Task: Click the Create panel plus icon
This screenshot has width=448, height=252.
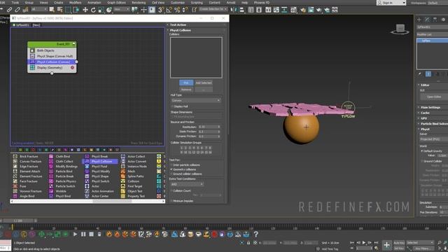Action: [419, 20]
